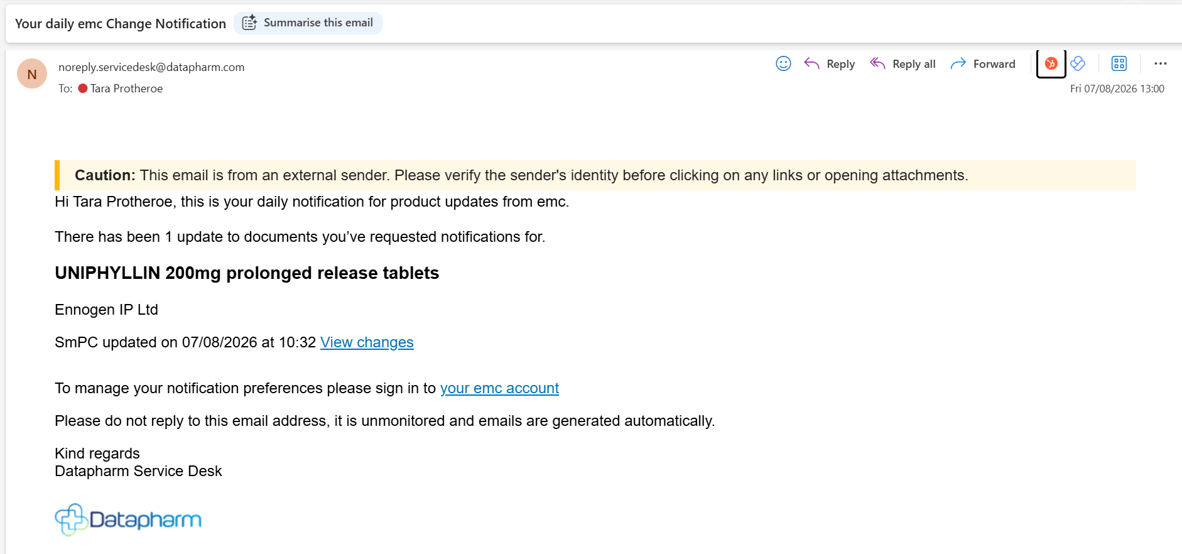Open the HubSpot add-in icon
The image size is (1182, 554).
tap(1051, 63)
